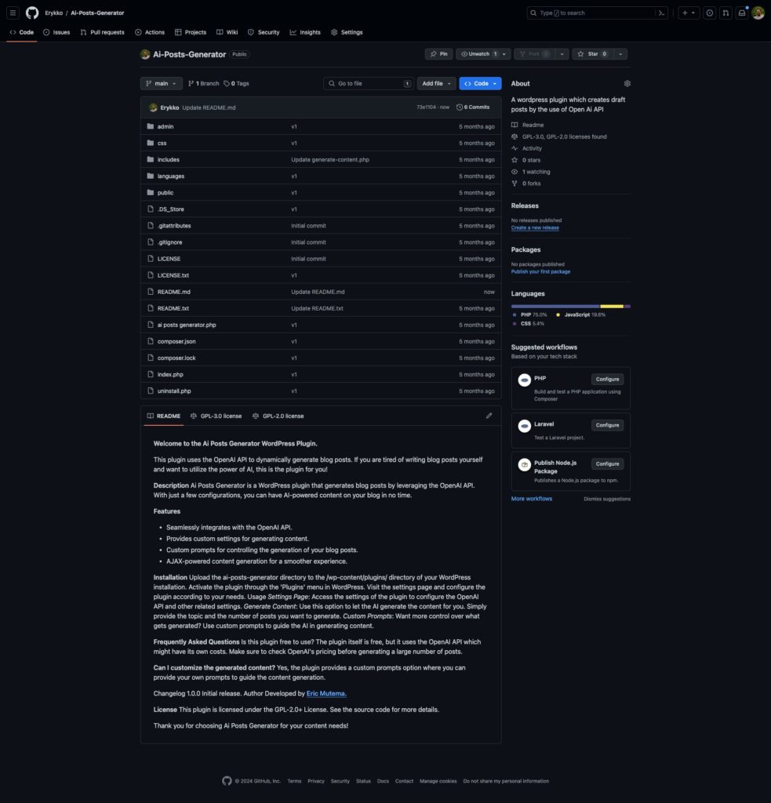Configure the Laravel suggested workflow
Screen dimensions: 771x803
coord(608,425)
